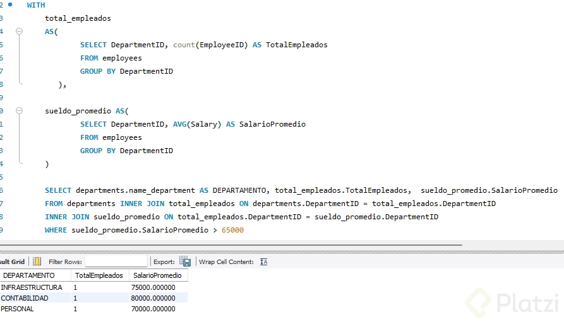Click the Filter Rows input field

point(116,262)
